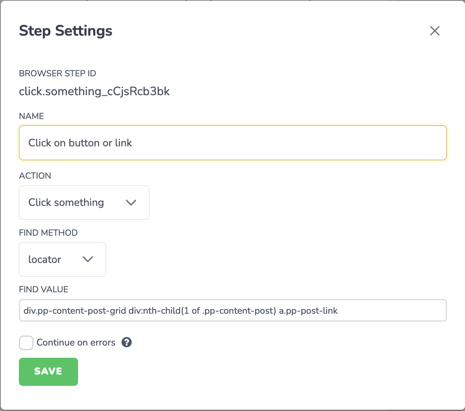Focus the Find Value input field
The width and height of the screenshot is (465, 411).
(x=233, y=310)
